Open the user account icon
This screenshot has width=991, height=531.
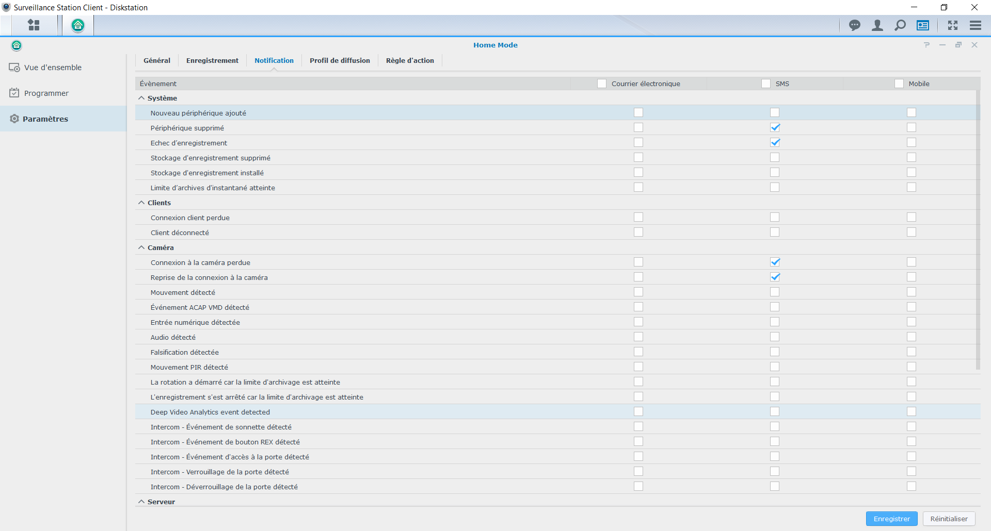[x=877, y=25]
